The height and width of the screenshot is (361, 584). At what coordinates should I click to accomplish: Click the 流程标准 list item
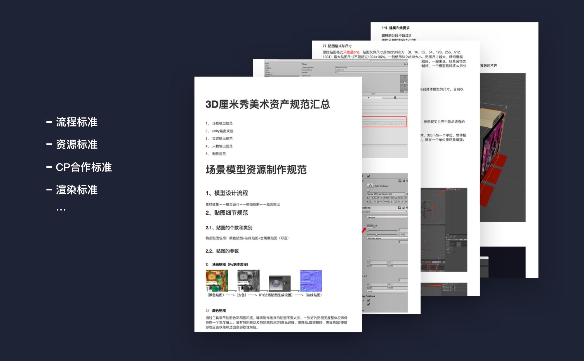77,122
